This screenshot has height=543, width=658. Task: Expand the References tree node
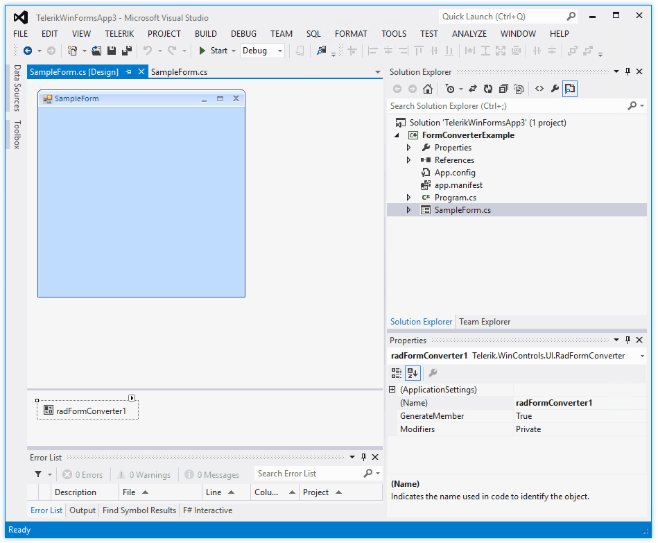pyautogui.click(x=409, y=160)
